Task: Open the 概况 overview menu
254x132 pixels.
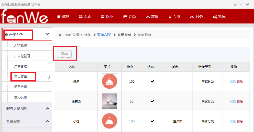Action: (x=63, y=17)
